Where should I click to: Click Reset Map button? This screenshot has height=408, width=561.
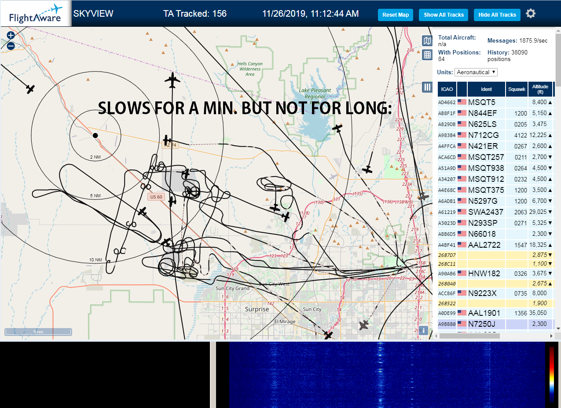396,15
